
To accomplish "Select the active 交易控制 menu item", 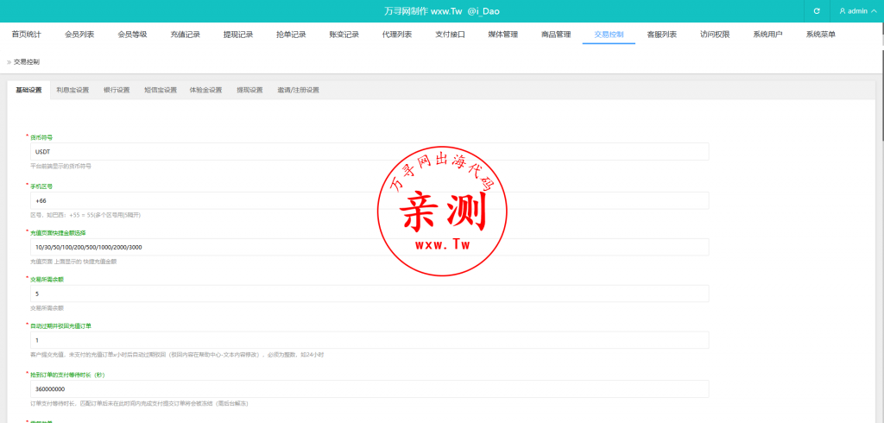I will (x=609, y=35).
